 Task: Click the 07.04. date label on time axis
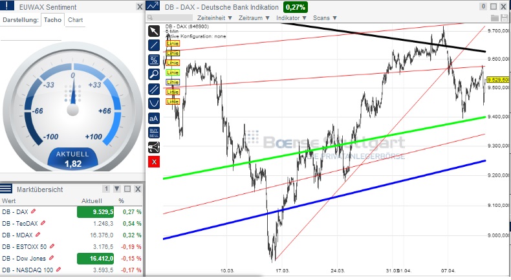coord(448,270)
